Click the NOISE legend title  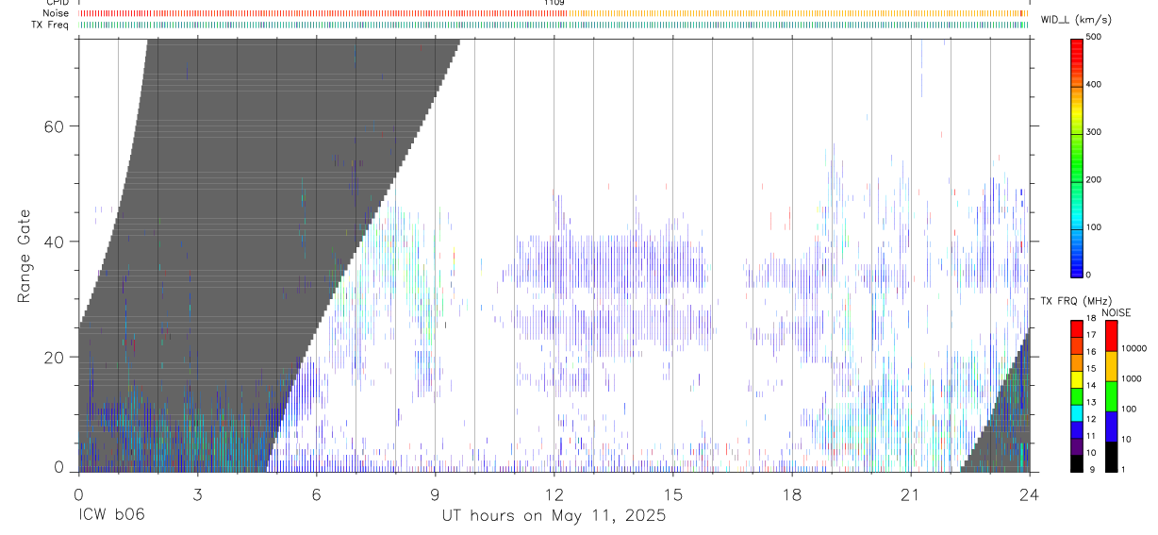tap(1117, 312)
